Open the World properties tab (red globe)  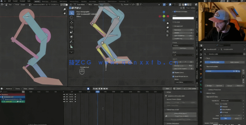coord(201,69)
